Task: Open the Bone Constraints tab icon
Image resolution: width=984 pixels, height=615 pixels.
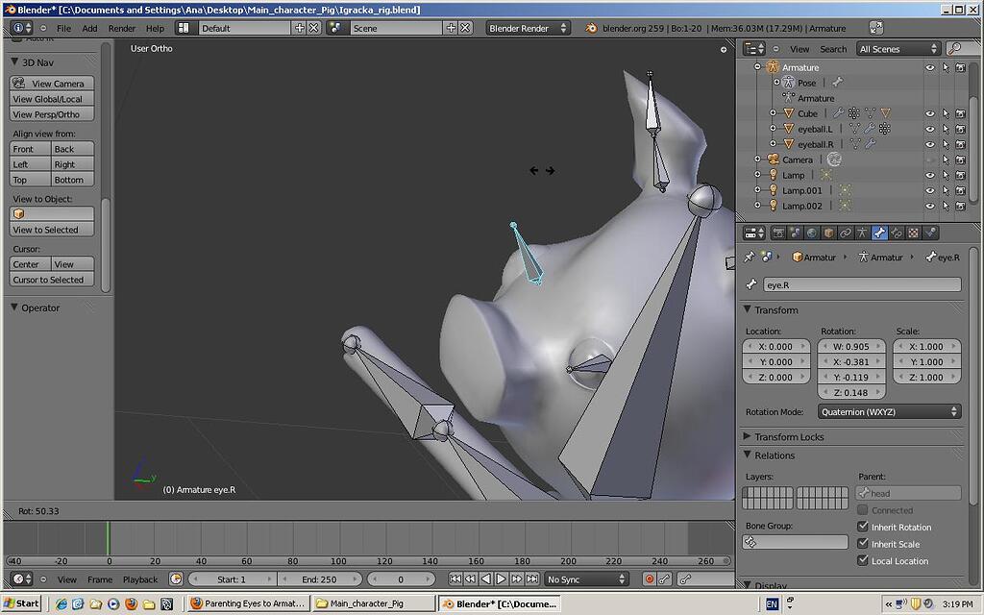Action: tap(897, 233)
